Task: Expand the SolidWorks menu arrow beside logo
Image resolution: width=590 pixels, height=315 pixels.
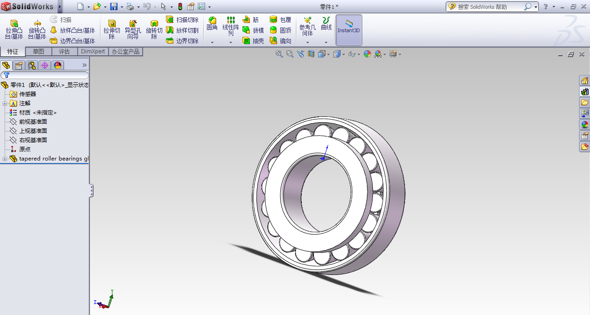Action: 60,6
